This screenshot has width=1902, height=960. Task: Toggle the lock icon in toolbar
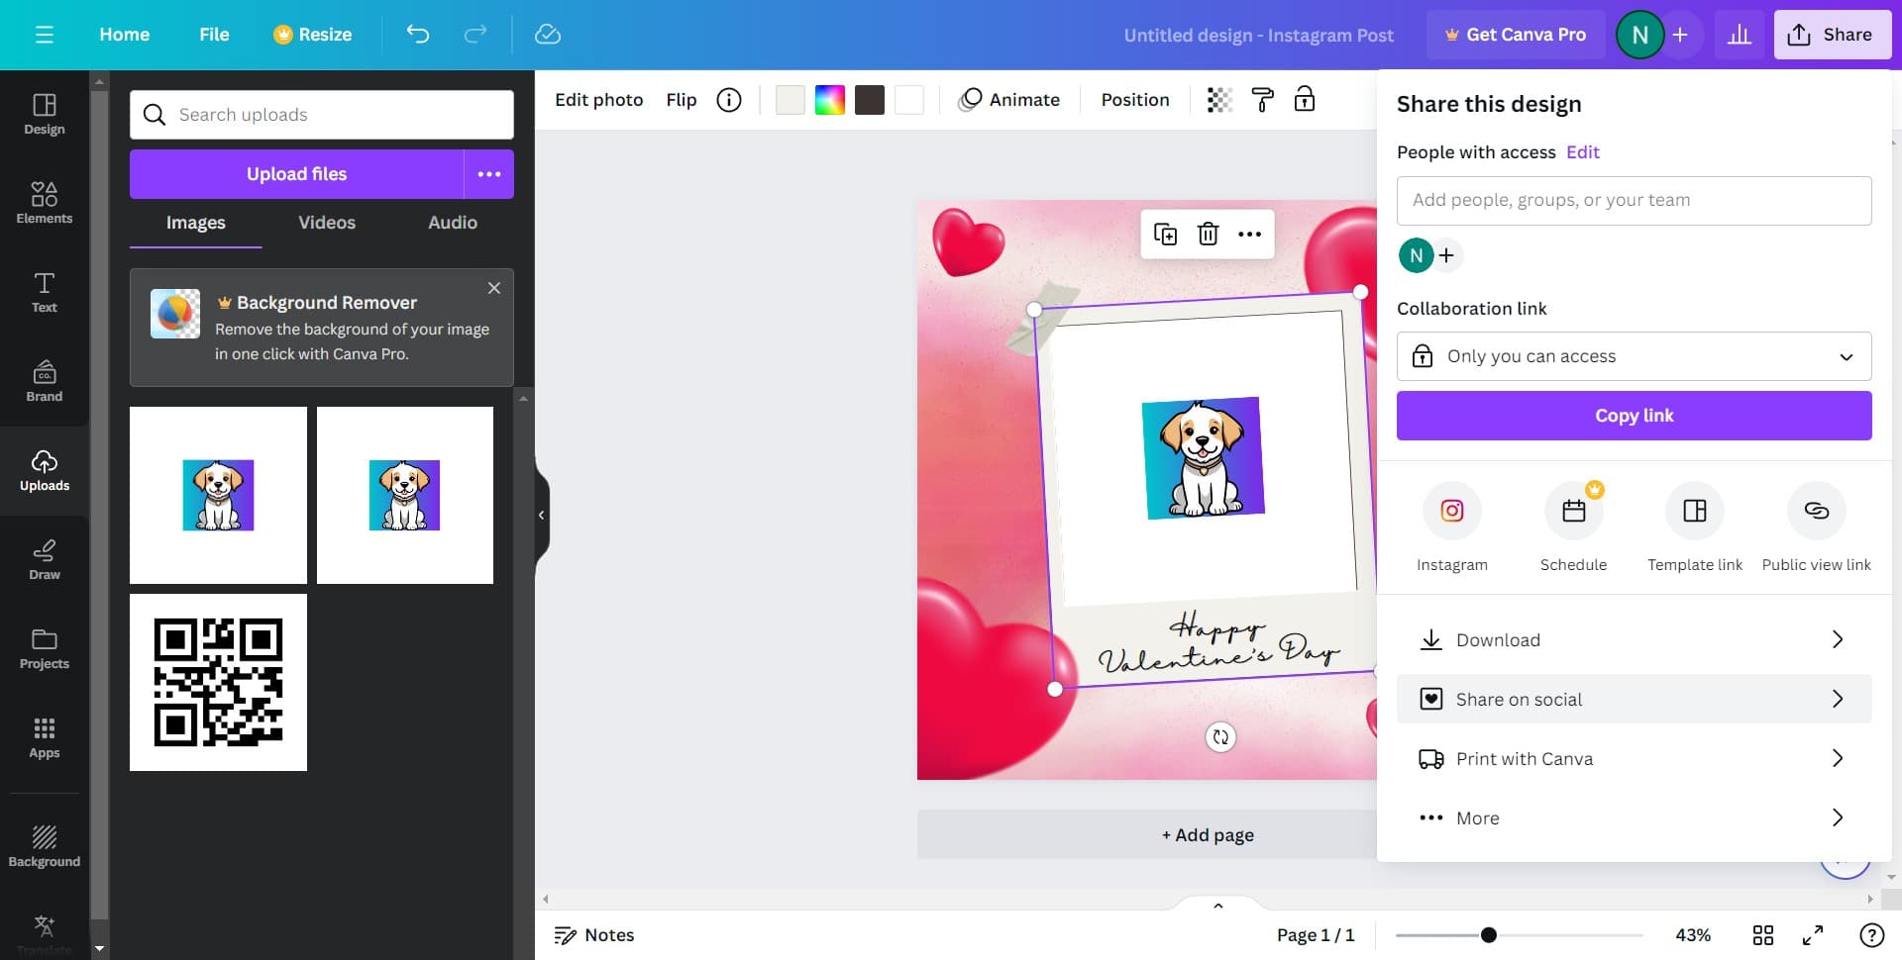tap(1305, 100)
